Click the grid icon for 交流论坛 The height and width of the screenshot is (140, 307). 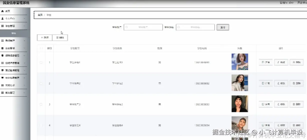coord(3,85)
